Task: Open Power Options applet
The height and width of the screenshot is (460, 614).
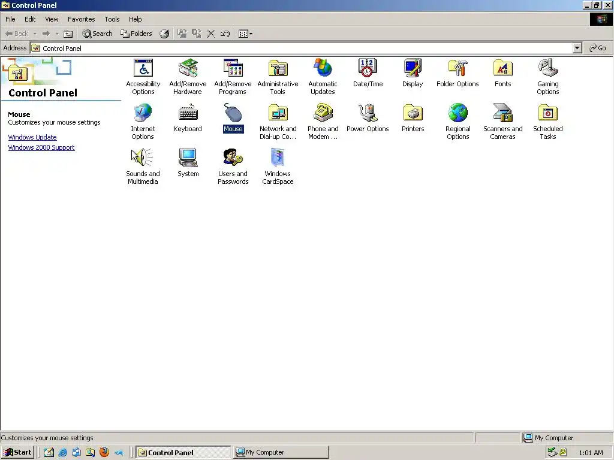Action: [x=368, y=118]
